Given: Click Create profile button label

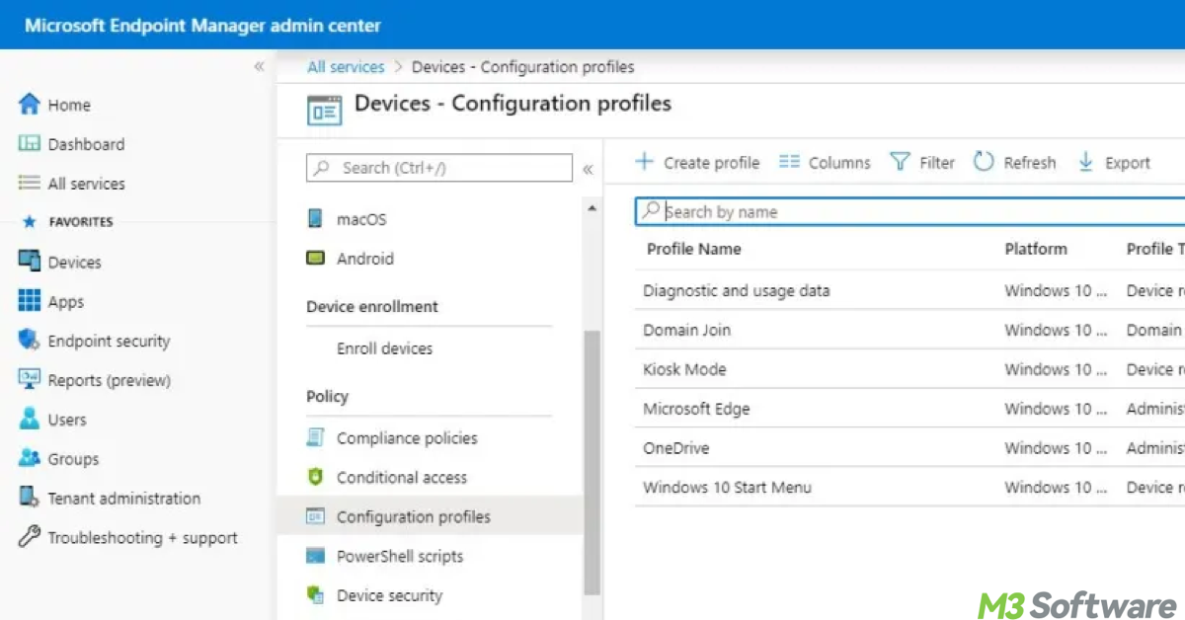Looking at the screenshot, I should [x=712, y=163].
